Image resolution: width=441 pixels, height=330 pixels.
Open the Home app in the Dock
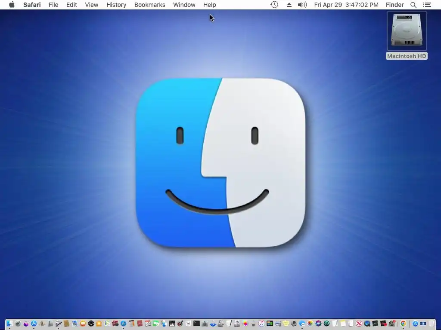(99, 324)
